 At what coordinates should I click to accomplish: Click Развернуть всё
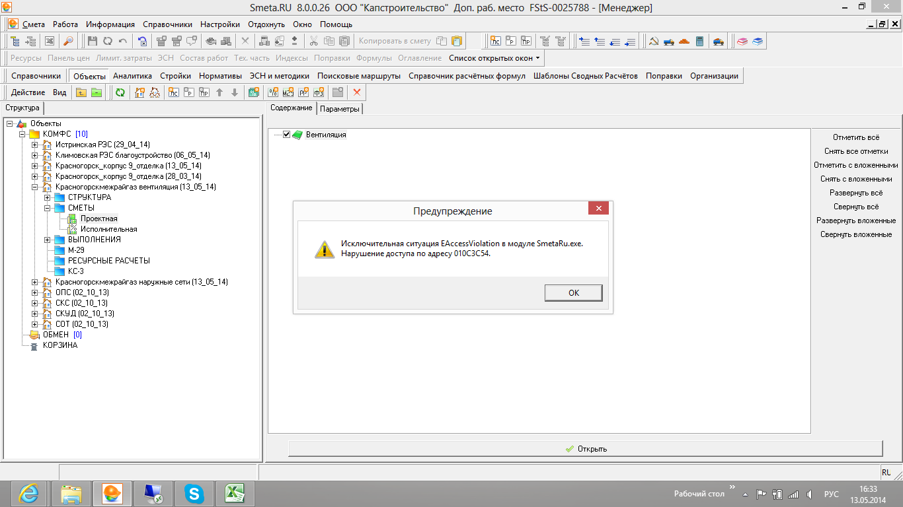pos(856,193)
